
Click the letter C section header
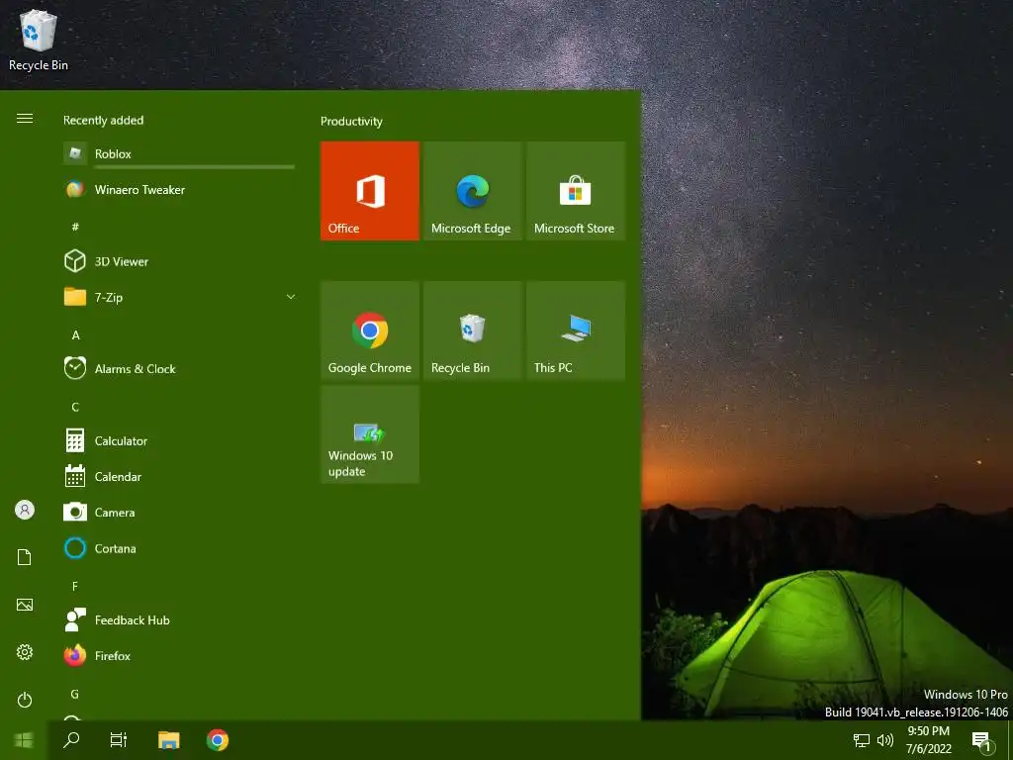(x=75, y=407)
